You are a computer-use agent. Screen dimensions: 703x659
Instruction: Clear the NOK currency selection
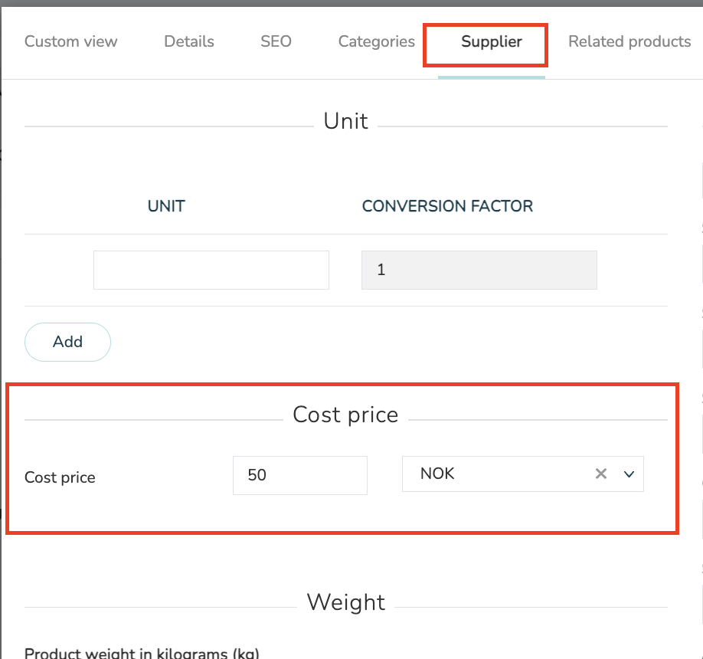601,474
